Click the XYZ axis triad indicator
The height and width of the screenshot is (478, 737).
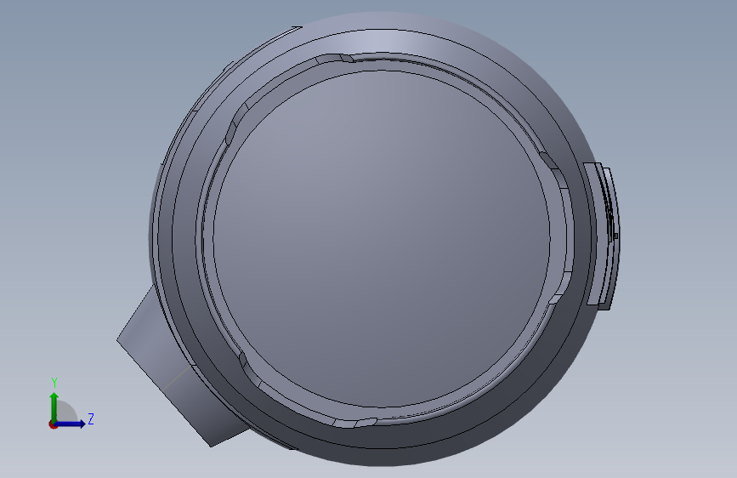[x=71, y=404]
